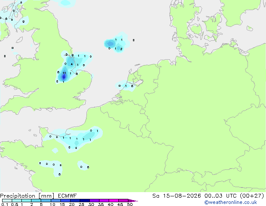Click the 0.1–0.5 mm legend swatch
The height and width of the screenshot is (206, 266).
point(7,201)
